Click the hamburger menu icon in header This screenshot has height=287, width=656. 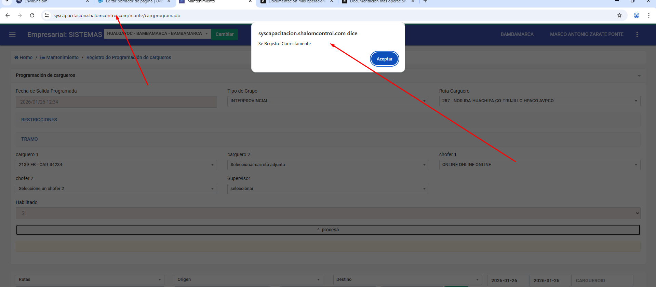coord(12,35)
